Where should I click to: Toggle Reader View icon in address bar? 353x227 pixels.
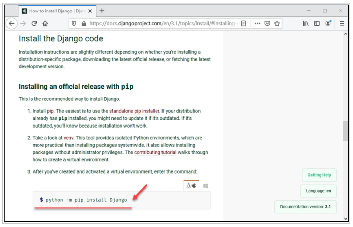click(243, 24)
